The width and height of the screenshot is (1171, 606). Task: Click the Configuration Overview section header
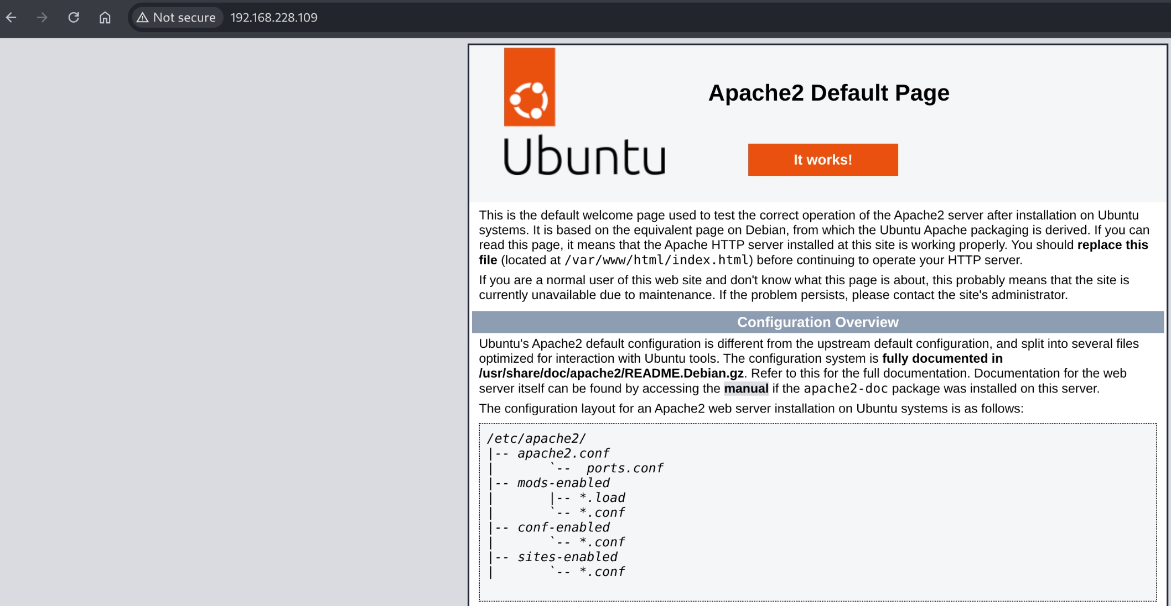(x=817, y=322)
